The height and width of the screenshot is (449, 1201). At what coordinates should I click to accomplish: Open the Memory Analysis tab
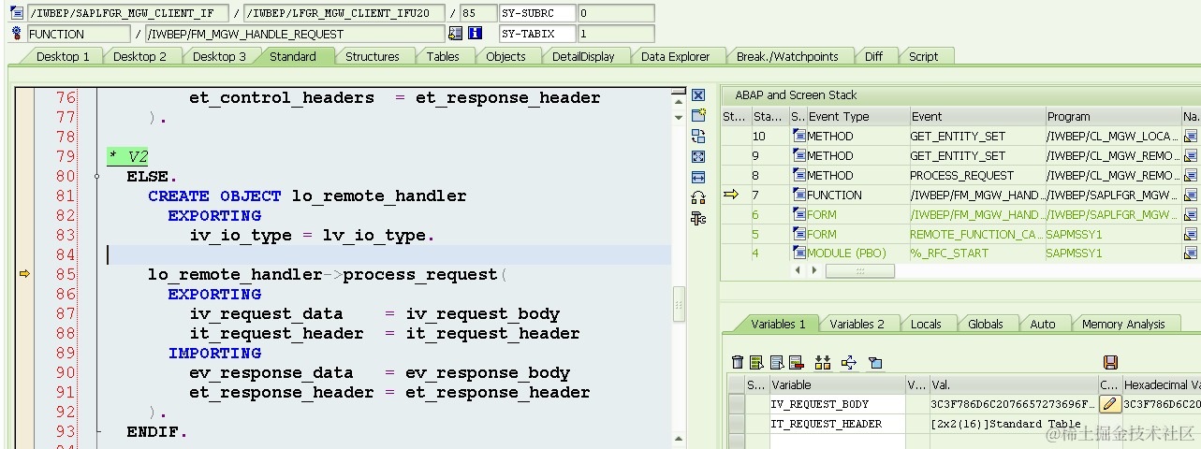click(x=1123, y=324)
